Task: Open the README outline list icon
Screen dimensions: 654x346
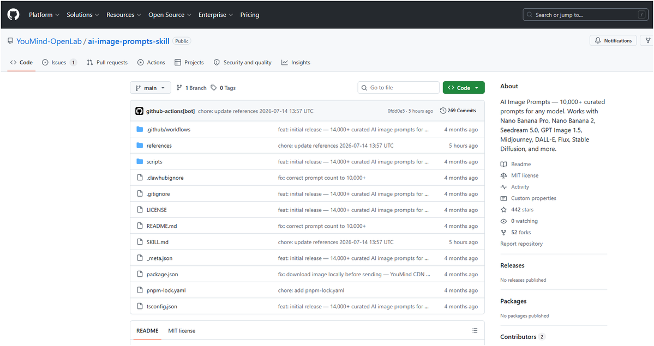Action: tap(474, 331)
